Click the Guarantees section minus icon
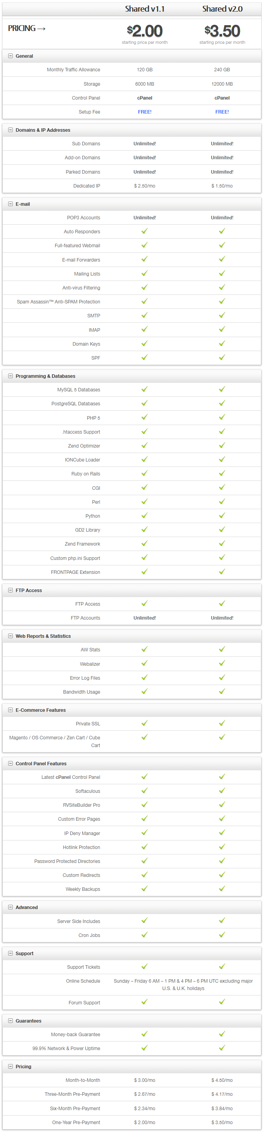 point(10,1021)
